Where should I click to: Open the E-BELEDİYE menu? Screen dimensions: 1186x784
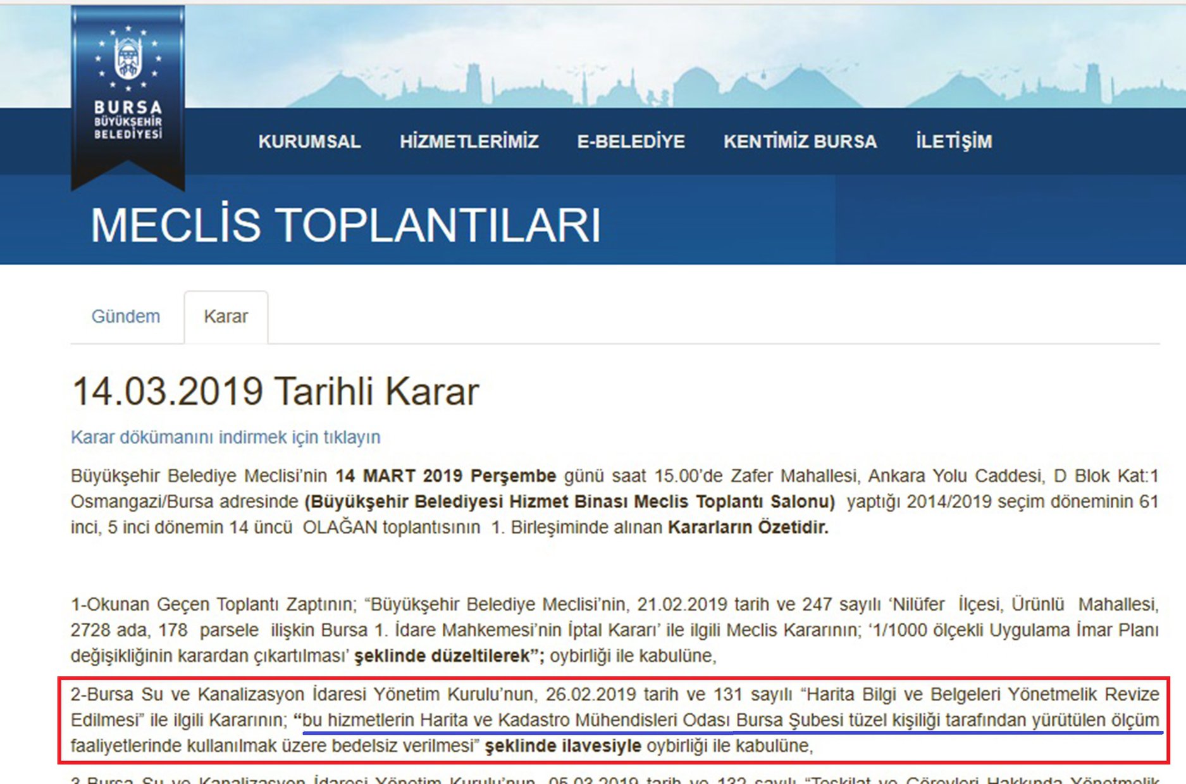tap(631, 141)
